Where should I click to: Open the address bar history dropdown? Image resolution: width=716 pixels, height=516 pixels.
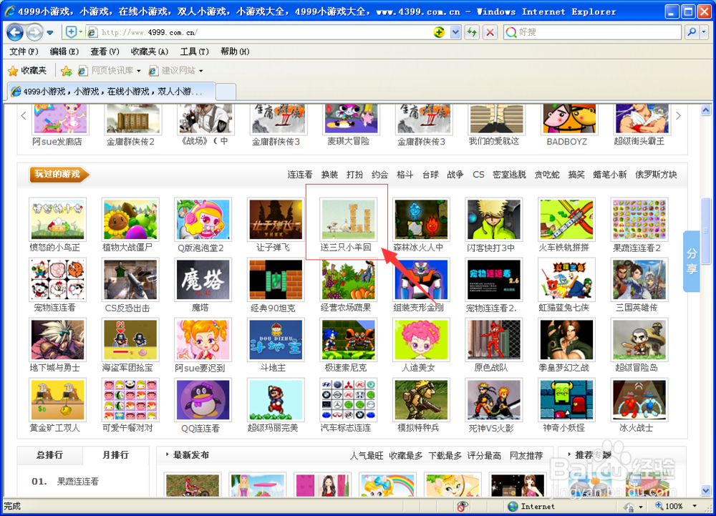(x=455, y=32)
